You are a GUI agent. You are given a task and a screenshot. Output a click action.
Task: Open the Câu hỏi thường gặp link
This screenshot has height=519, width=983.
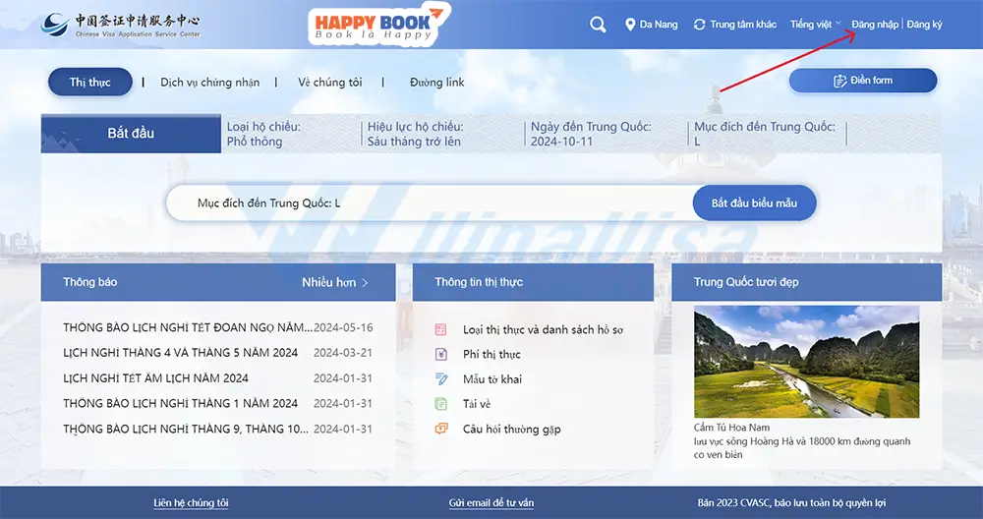coord(511,430)
